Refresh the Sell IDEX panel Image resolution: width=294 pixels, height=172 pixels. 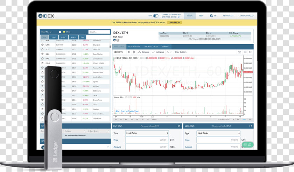(x=251, y=126)
